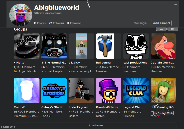Viewport: 184px width, 129px height.
Task: Open The Normal Group thumbnail
Action: (x=54, y=46)
